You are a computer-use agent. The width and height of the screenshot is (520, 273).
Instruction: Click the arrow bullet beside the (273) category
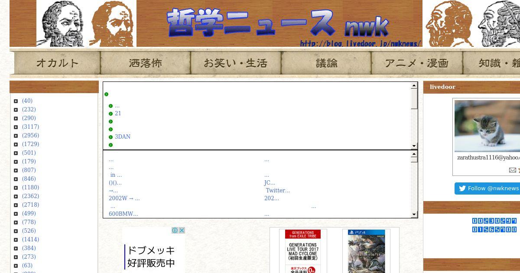[x=16, y=257]
